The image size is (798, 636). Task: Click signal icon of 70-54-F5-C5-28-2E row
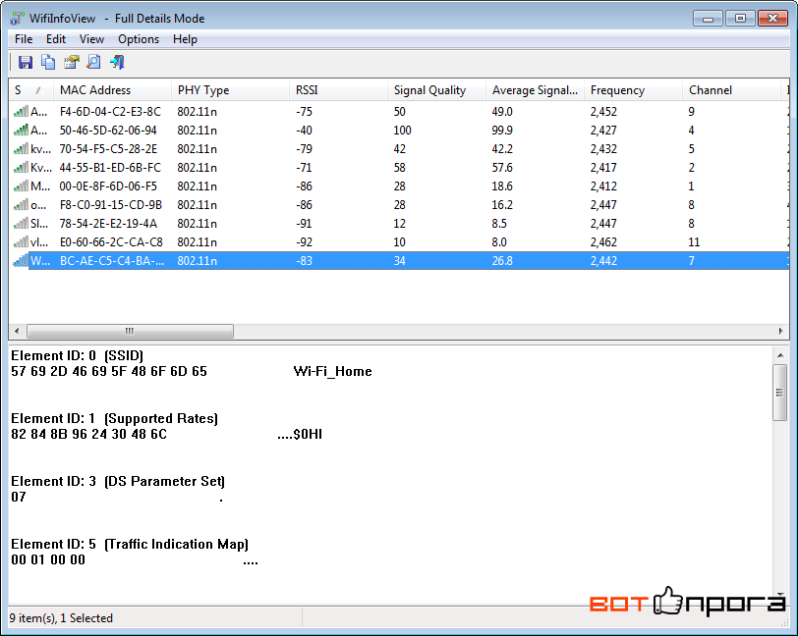point(21,149)
